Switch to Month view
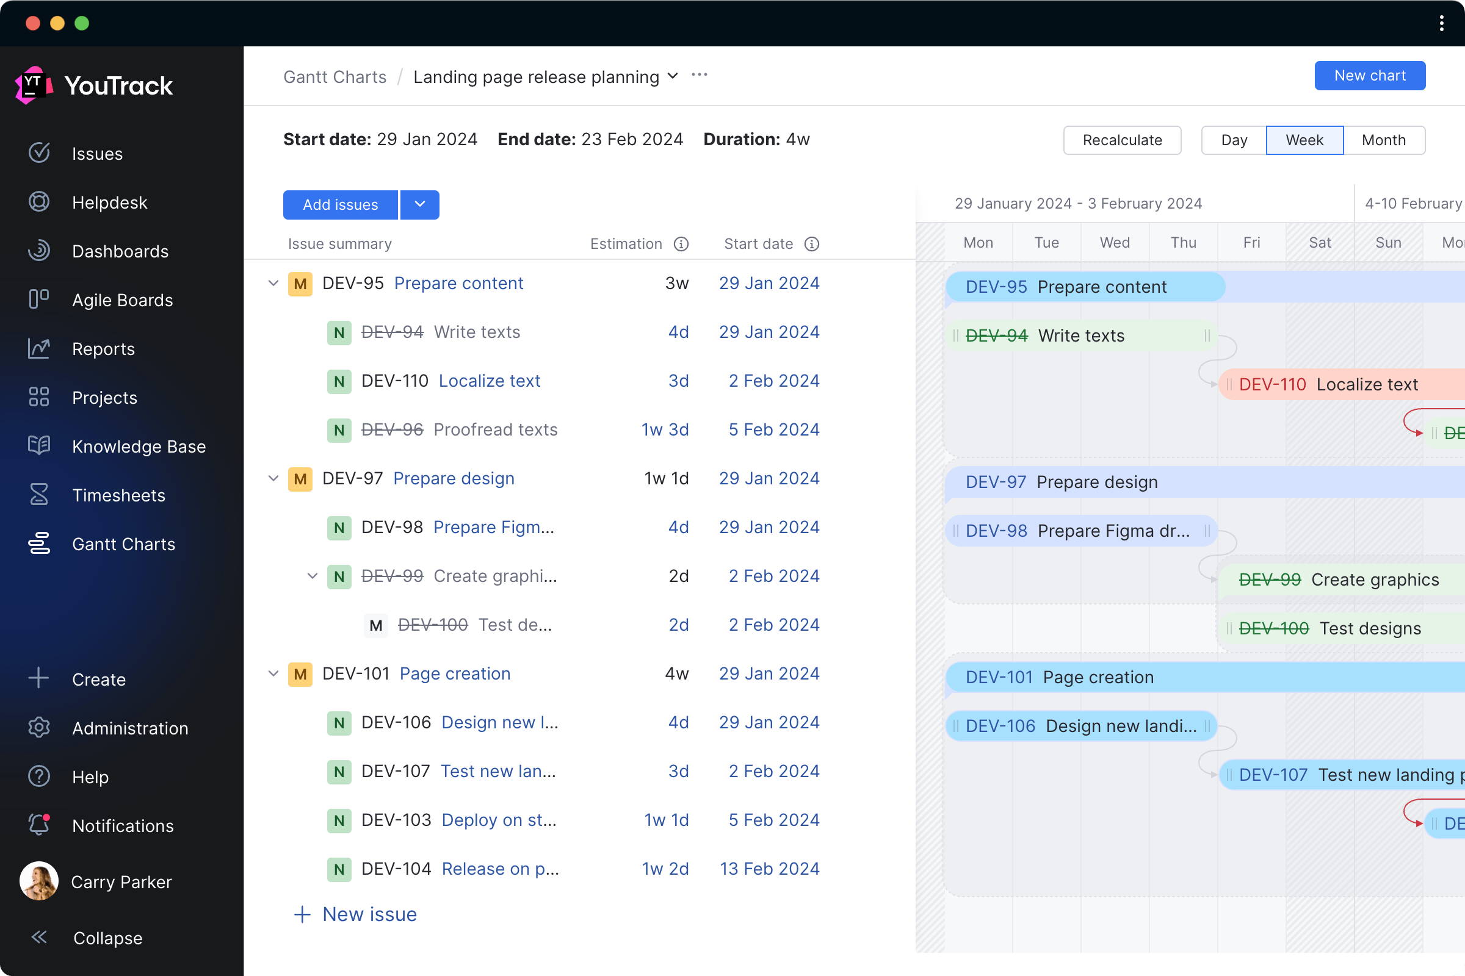This screenshot has height=976, width=1465. point(1382,140)
